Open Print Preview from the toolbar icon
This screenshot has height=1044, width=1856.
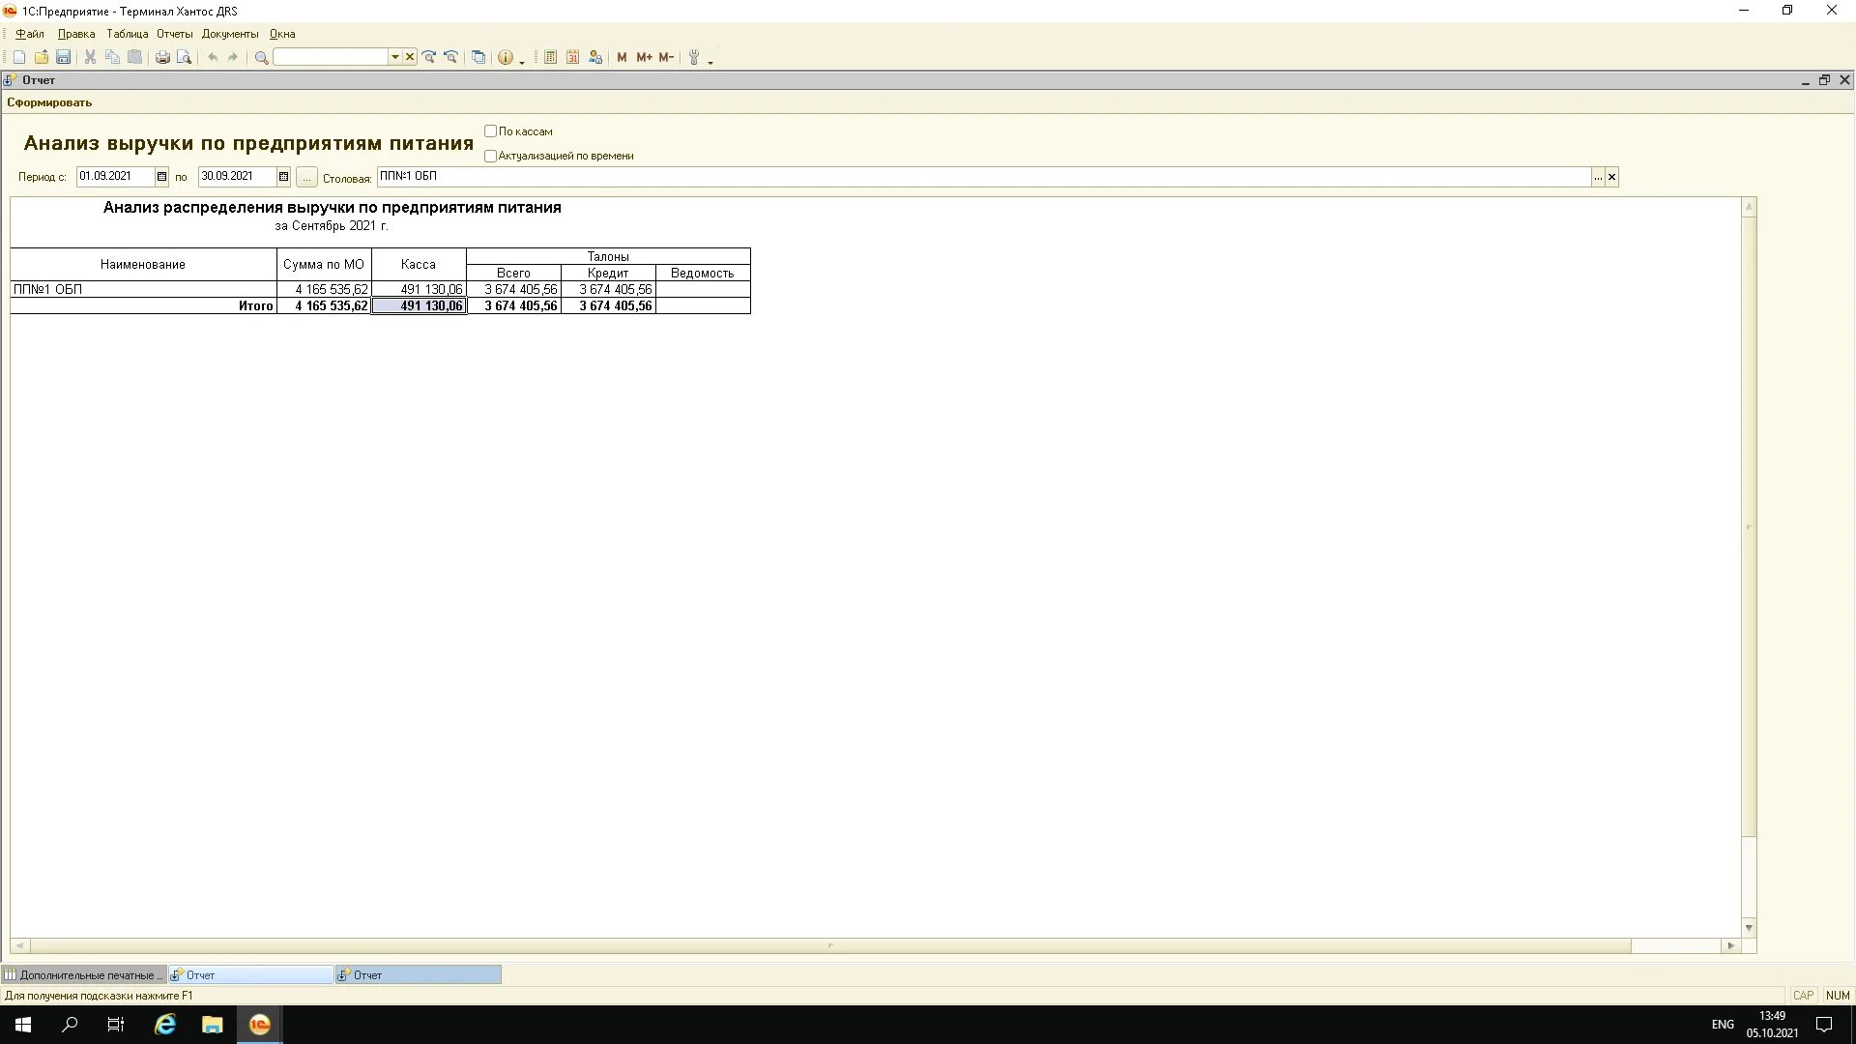pyautogui.click(x=185, y=58)
